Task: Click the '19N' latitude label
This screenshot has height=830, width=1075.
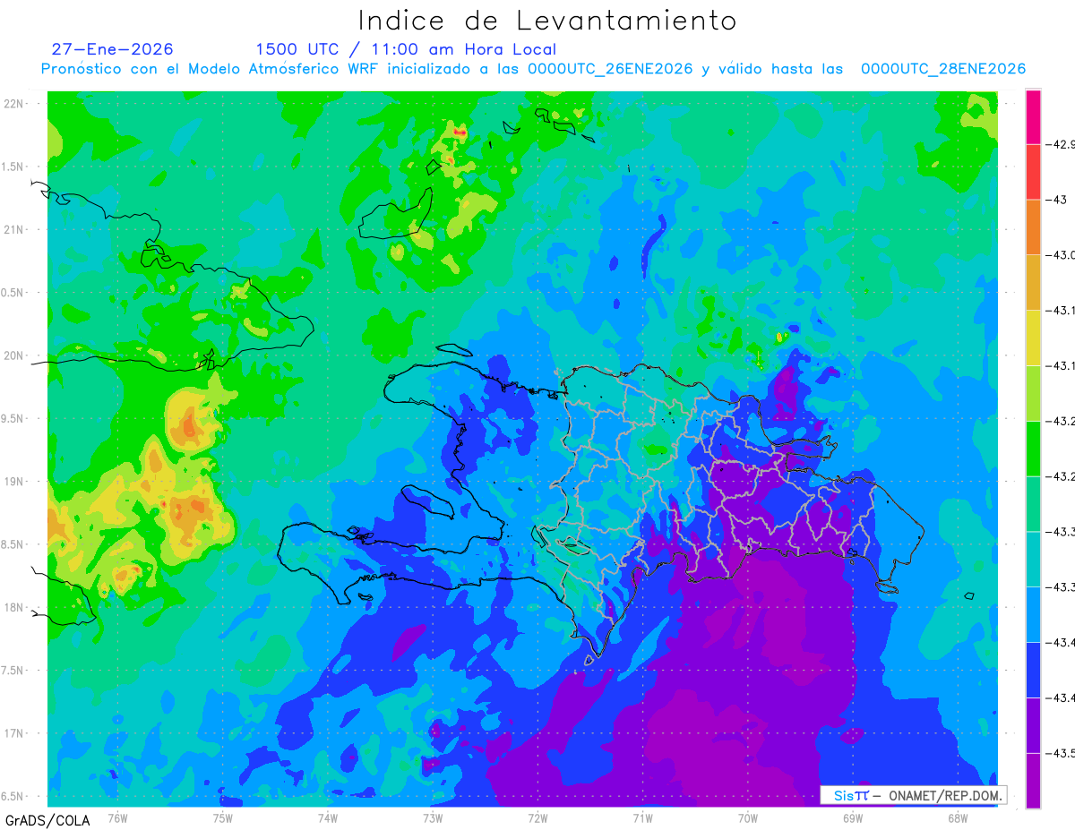Action: (13, 481)
